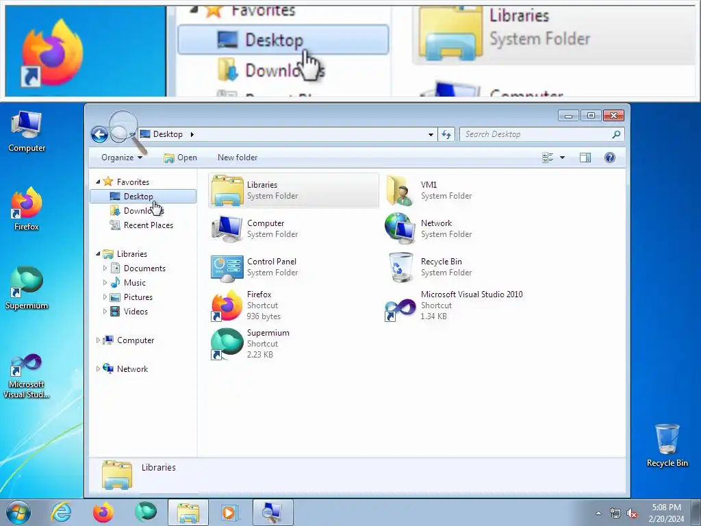Image resolution: width=701 pixels, height=526 pixels.
Task: Toggle the preview pane icon
Action: click(585, 158)
